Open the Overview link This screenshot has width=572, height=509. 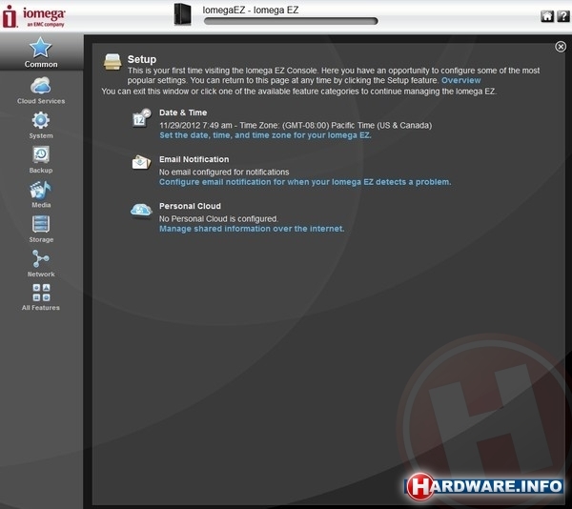[460, 80]
